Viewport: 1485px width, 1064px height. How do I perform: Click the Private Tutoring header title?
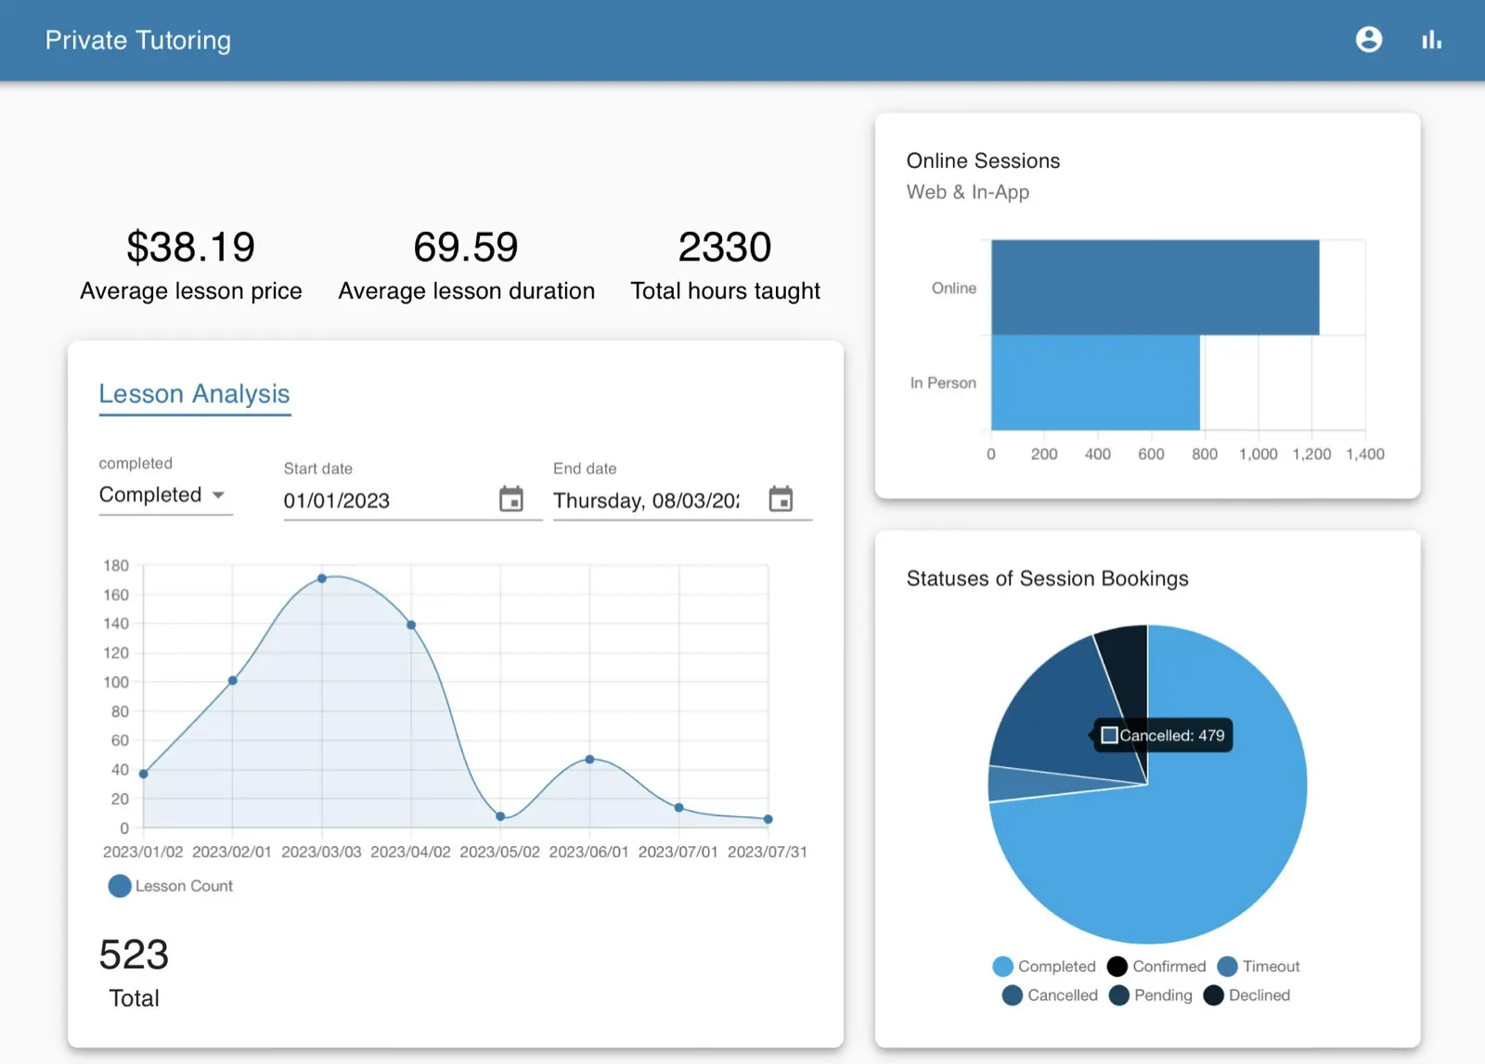tap(138, 40)
